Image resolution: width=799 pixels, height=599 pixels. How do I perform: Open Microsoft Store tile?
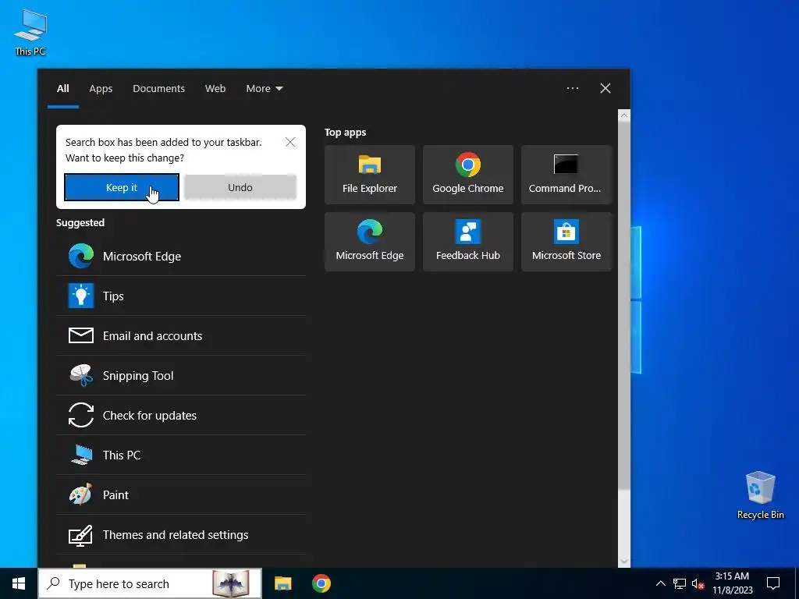coord(566,242)
